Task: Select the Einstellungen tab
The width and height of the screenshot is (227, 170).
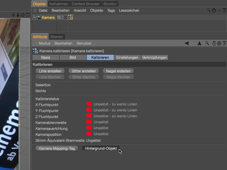Action: (127, 58)
